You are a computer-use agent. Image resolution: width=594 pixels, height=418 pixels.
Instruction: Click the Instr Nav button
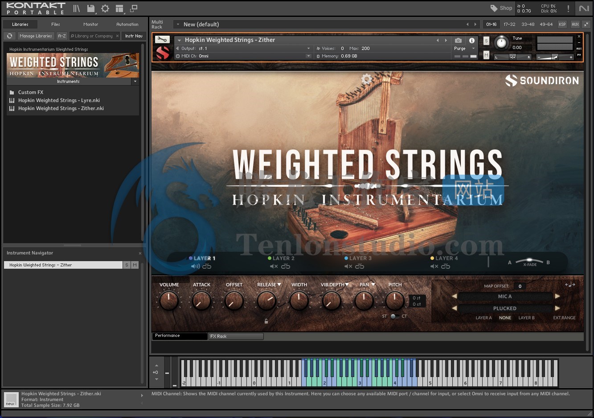(134, 36)
